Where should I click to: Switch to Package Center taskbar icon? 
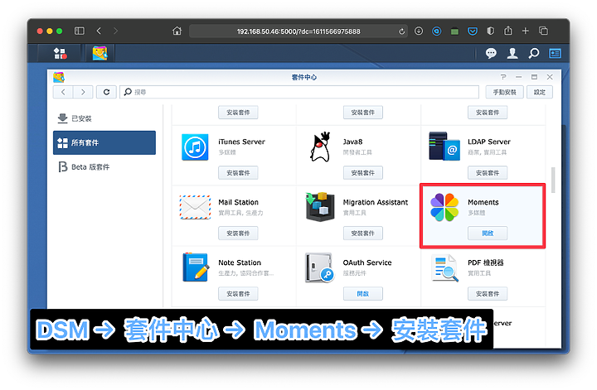99,54
